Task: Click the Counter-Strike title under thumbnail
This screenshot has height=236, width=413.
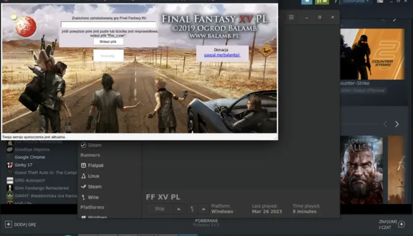Action: tap(354, 83)
